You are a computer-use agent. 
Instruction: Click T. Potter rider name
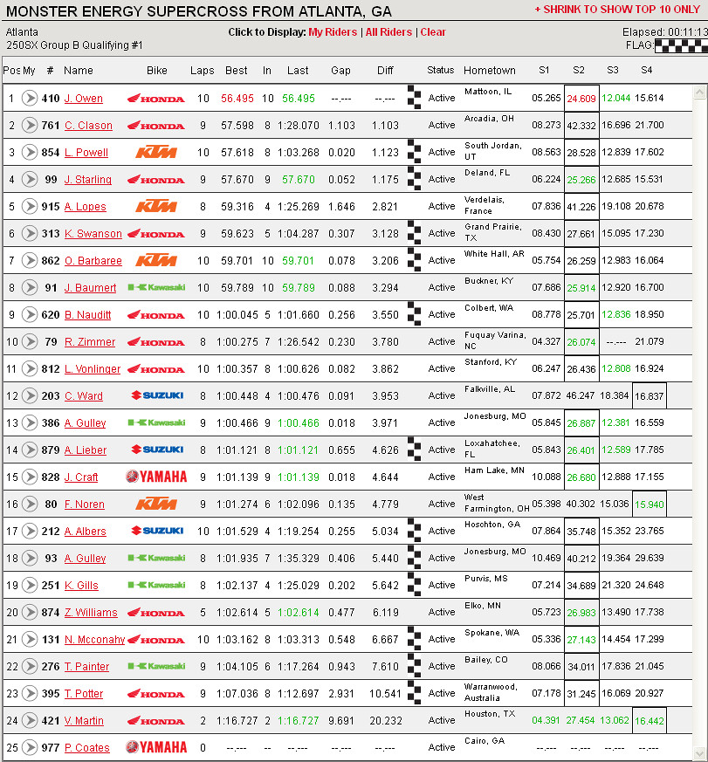click(84, 693)
